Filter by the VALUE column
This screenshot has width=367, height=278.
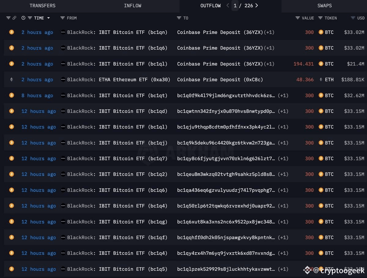tap(298, 18)
